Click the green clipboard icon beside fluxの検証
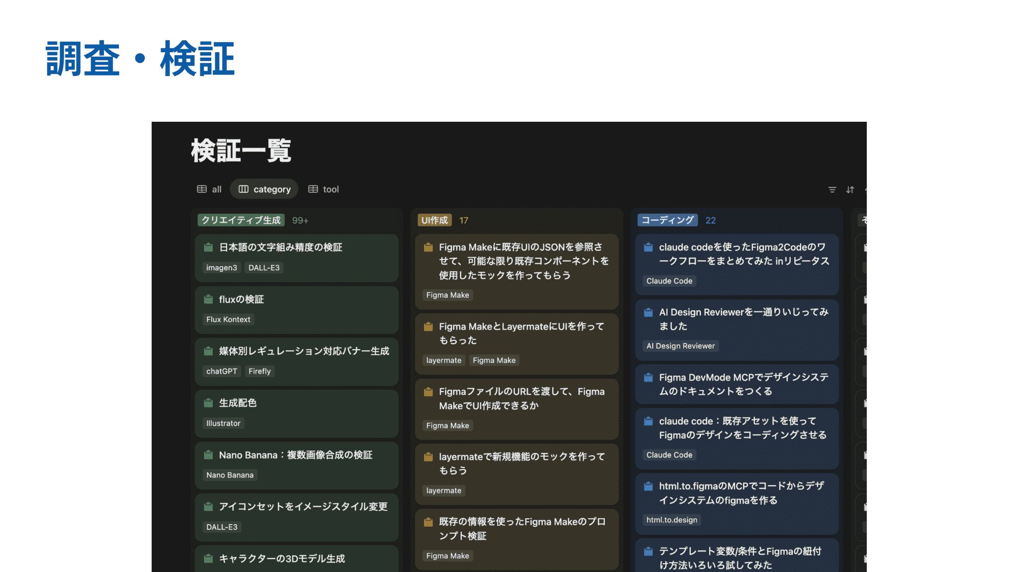 (x=209, y=299)
